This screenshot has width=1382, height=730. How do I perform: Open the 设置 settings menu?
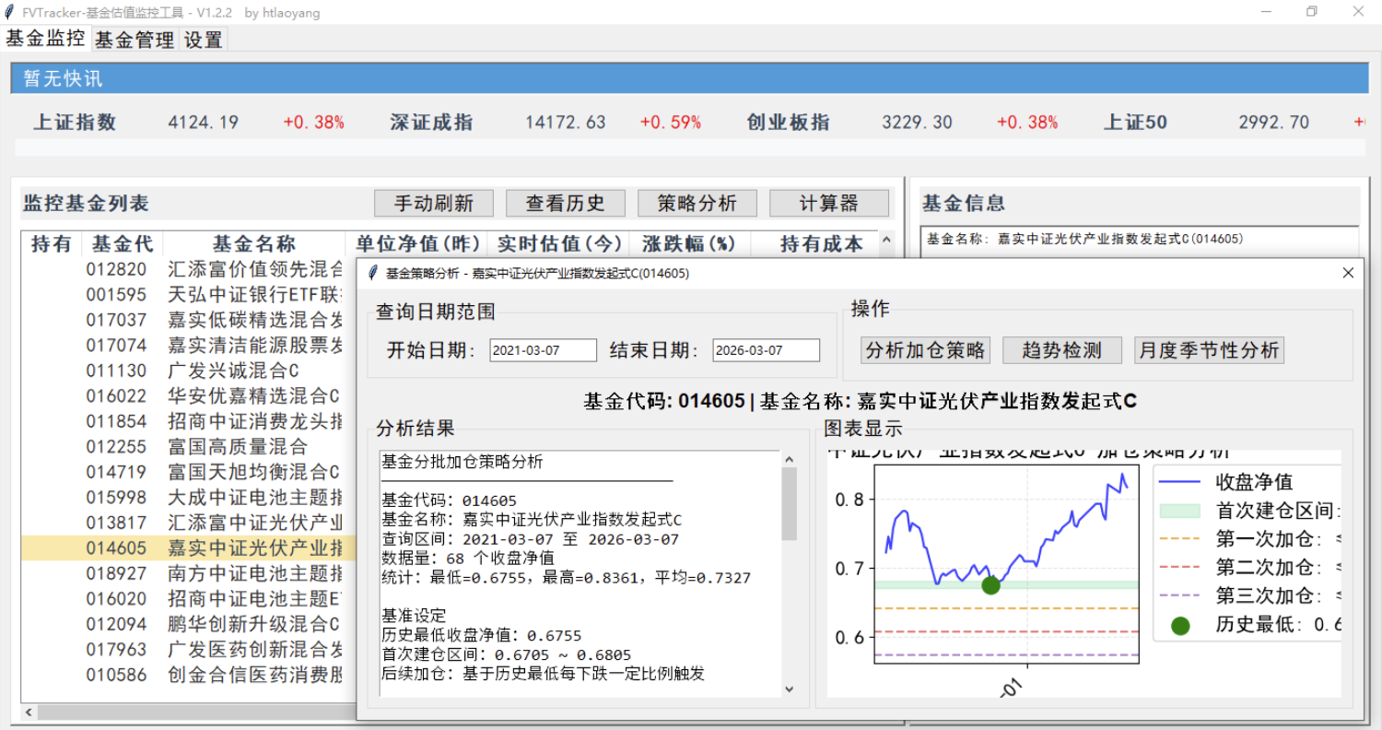[x=202, y=40]
